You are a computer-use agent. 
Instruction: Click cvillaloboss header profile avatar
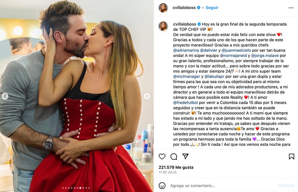(x=163, y=8)
